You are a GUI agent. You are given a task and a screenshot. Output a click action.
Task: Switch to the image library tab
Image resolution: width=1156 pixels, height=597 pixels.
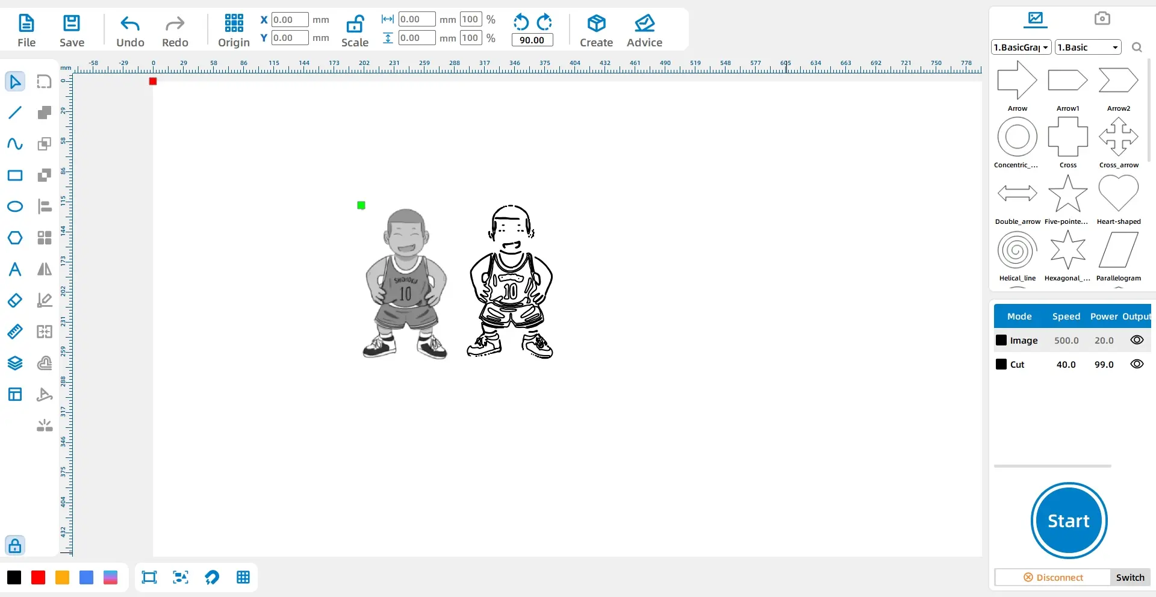click(x=1036, y=19)
